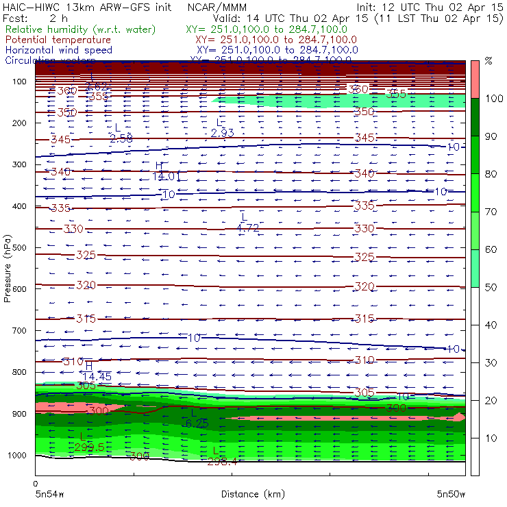Click the '5n50w' end location label
This screenshot has width=507, height=507.
pyautogui.click(x=451, y=494)
